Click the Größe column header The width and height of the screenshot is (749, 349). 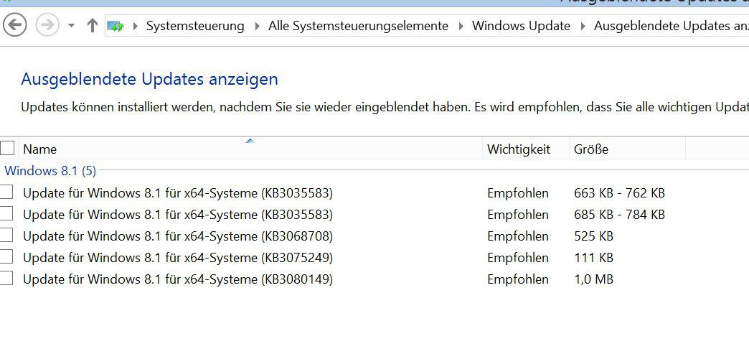click(x=591, y=149)
